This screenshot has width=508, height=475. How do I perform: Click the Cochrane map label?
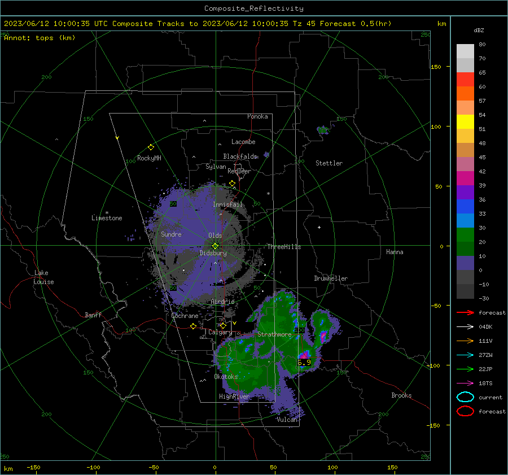(185, 316)
